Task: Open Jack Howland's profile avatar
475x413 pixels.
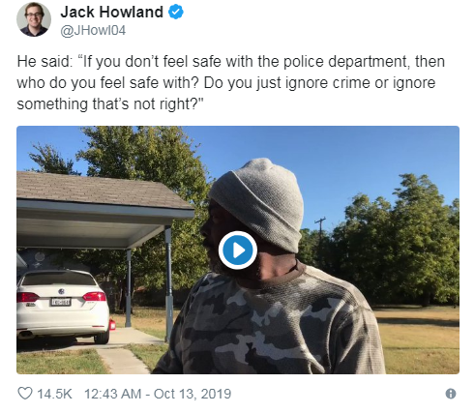Action: pos(34,19)
